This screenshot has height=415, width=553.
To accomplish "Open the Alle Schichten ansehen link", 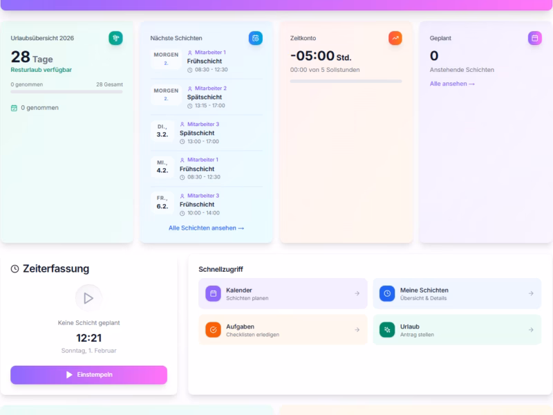I will click(205, 228).
